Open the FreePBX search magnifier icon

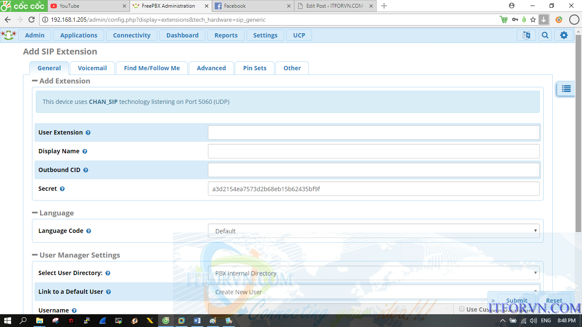[x=545, y=35]
